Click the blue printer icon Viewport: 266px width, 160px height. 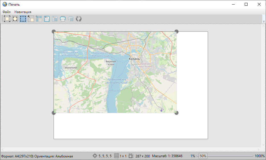point(63,19)
